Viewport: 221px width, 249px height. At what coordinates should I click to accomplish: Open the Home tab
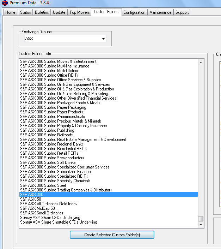pos(10,12)
